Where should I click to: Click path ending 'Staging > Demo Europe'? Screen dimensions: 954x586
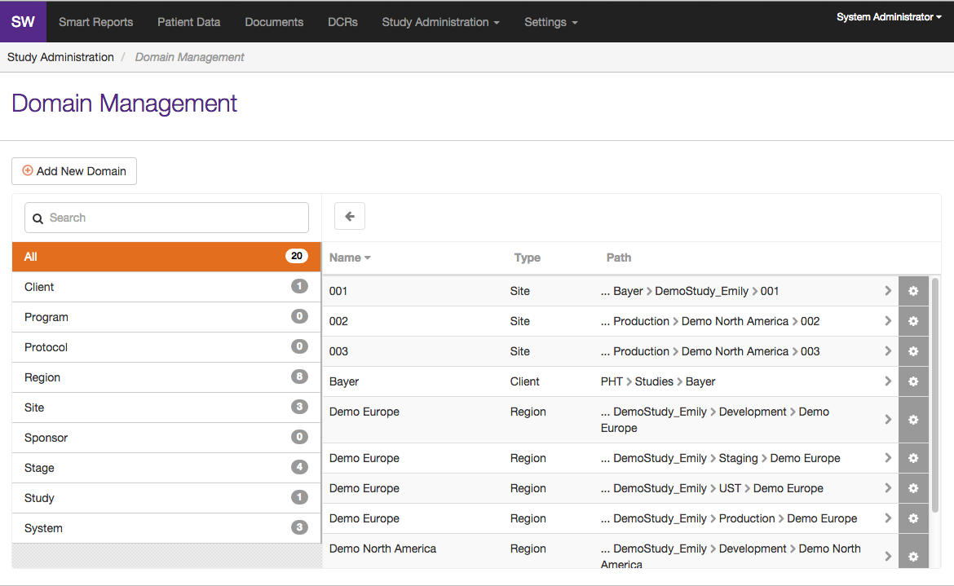(720, 458)
